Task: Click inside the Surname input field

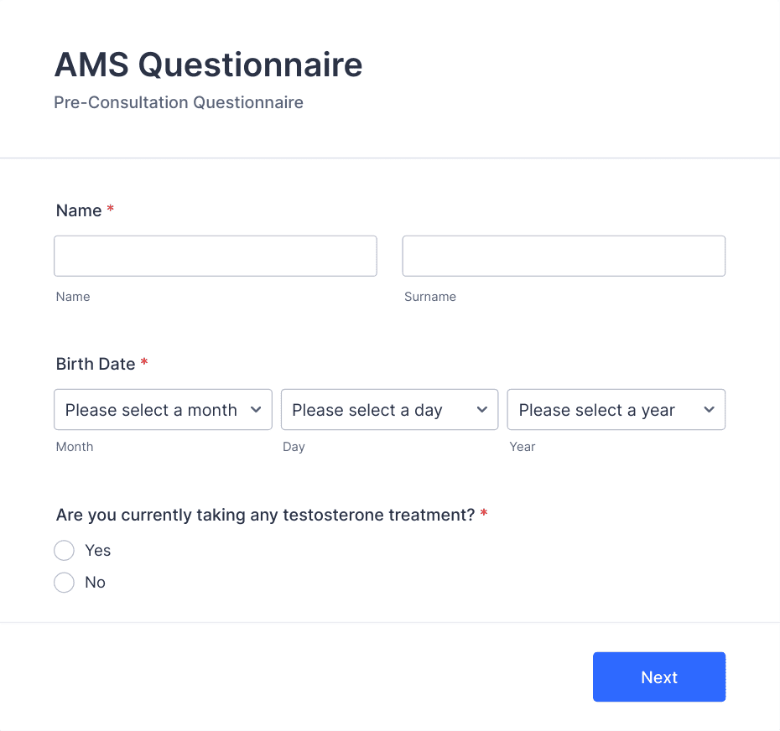Action: (x=563, y=256)
